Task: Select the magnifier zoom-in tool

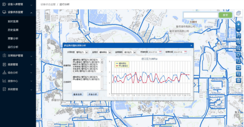Action: 238,42
